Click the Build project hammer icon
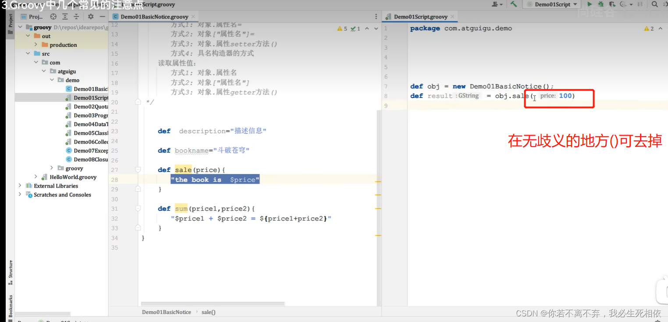Viewport: 668px width, 322px height. [x=514, y=4]
